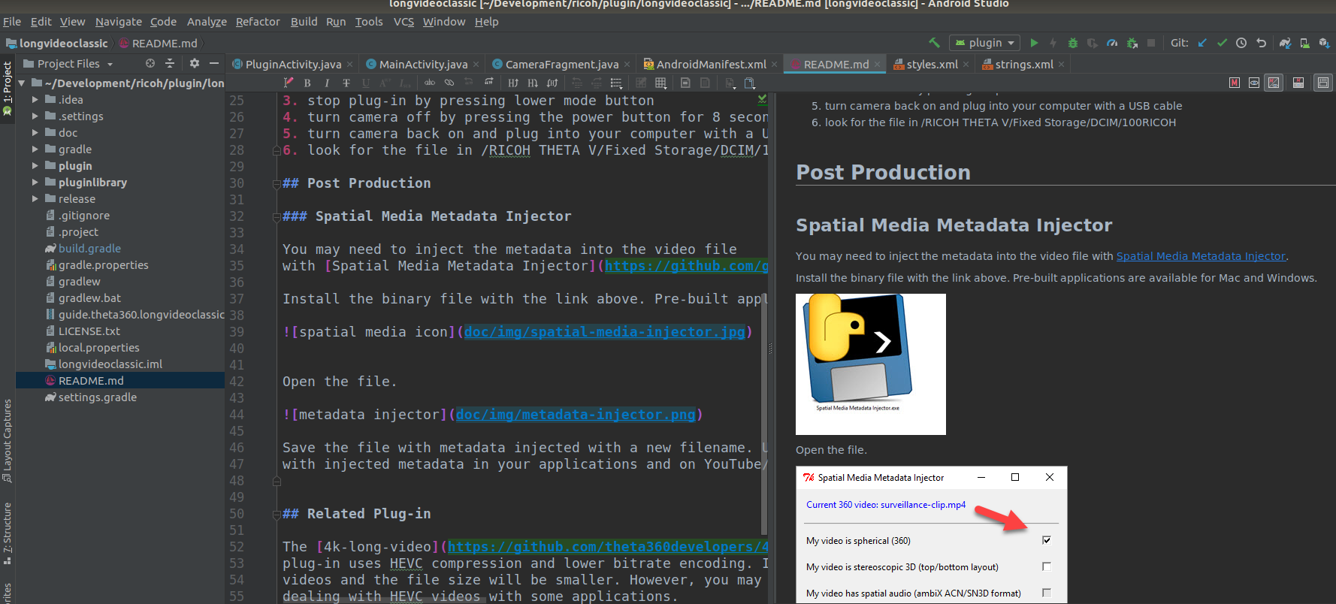Open Spatial Media Metadata Injector link in preview
This screenshot has width=1336, height=604.
point(1200,256)
